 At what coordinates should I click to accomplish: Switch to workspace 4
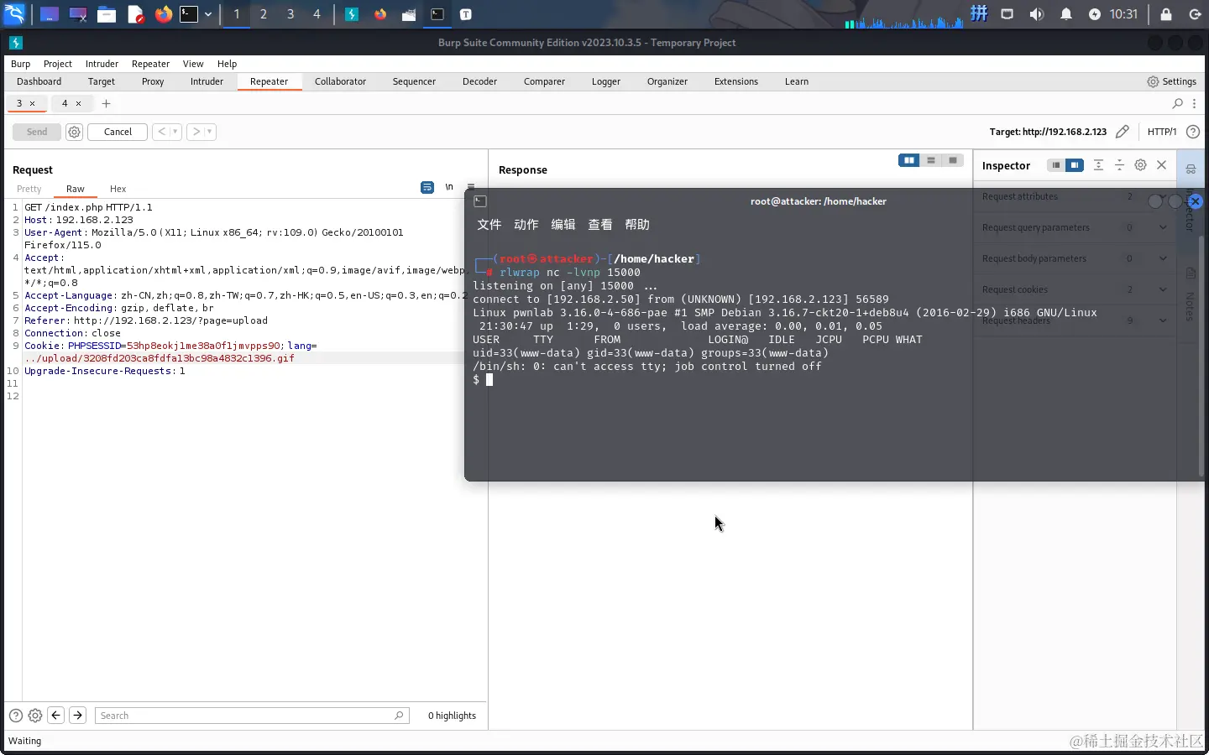(317, 14)
